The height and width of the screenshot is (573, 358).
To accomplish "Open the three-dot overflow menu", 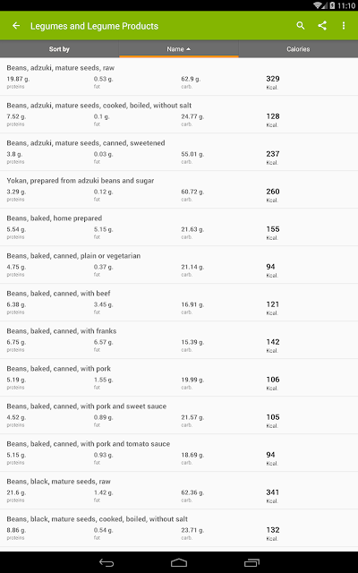I will pos(344,26).
